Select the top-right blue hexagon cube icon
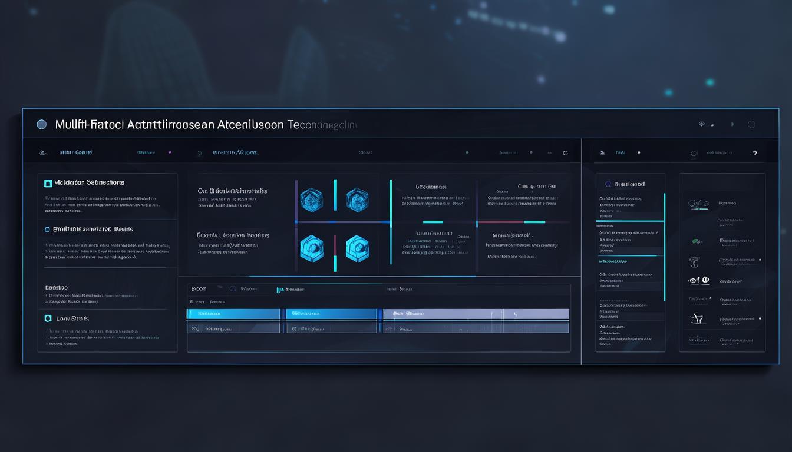 click(357, 200)
